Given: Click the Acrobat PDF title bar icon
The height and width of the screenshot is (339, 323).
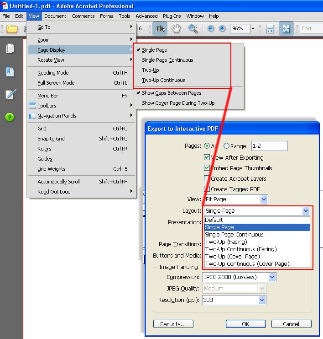Looking at the screenshot, I should (4, 5).
